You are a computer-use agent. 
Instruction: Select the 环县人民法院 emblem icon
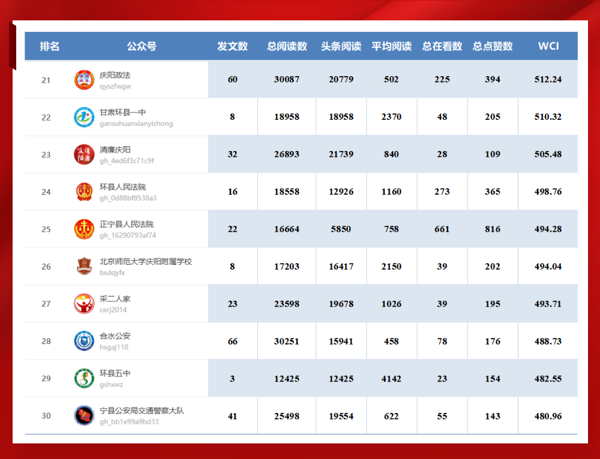tap(84, 192)
